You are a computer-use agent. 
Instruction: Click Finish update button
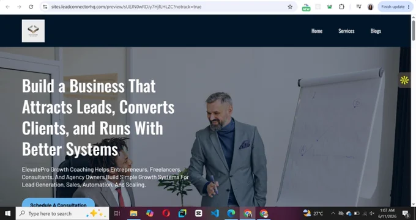coord(393,7)
